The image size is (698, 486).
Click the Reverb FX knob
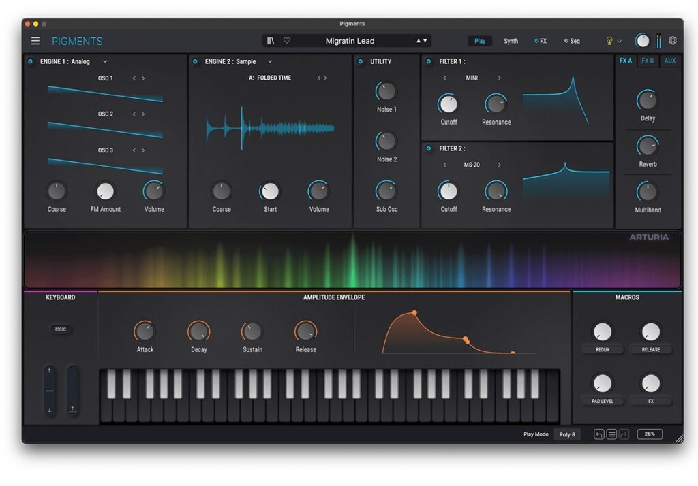coord(648,146)
